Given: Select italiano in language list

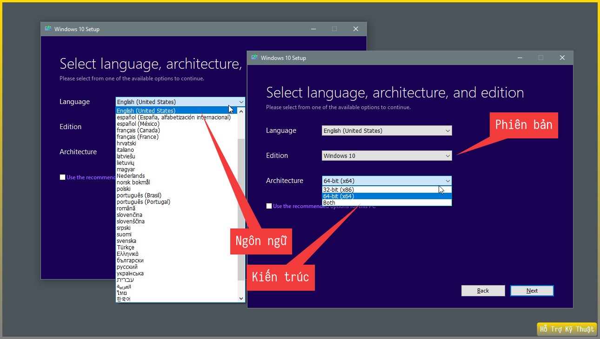Looking at the screenshot, I should [176, 150].
